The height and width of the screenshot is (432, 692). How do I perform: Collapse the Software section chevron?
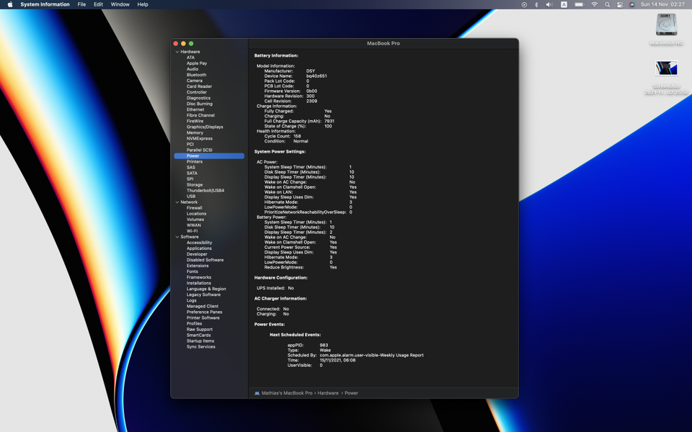pyautogui.click(x=177, y=237)
